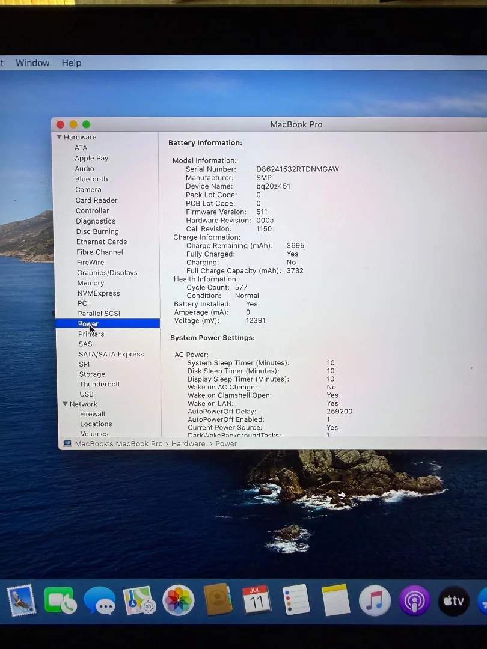Select Controller in the sidebar
487x649 pixels.
pos(93,210)
